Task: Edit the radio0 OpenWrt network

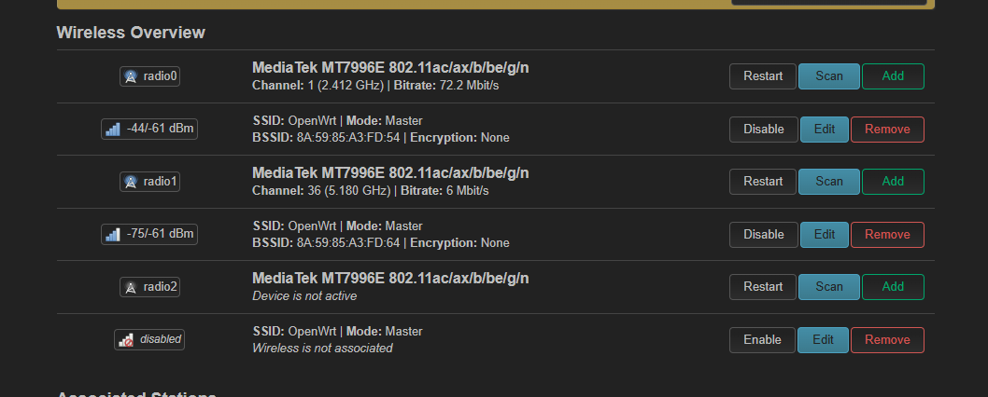Action: [825, 129]
